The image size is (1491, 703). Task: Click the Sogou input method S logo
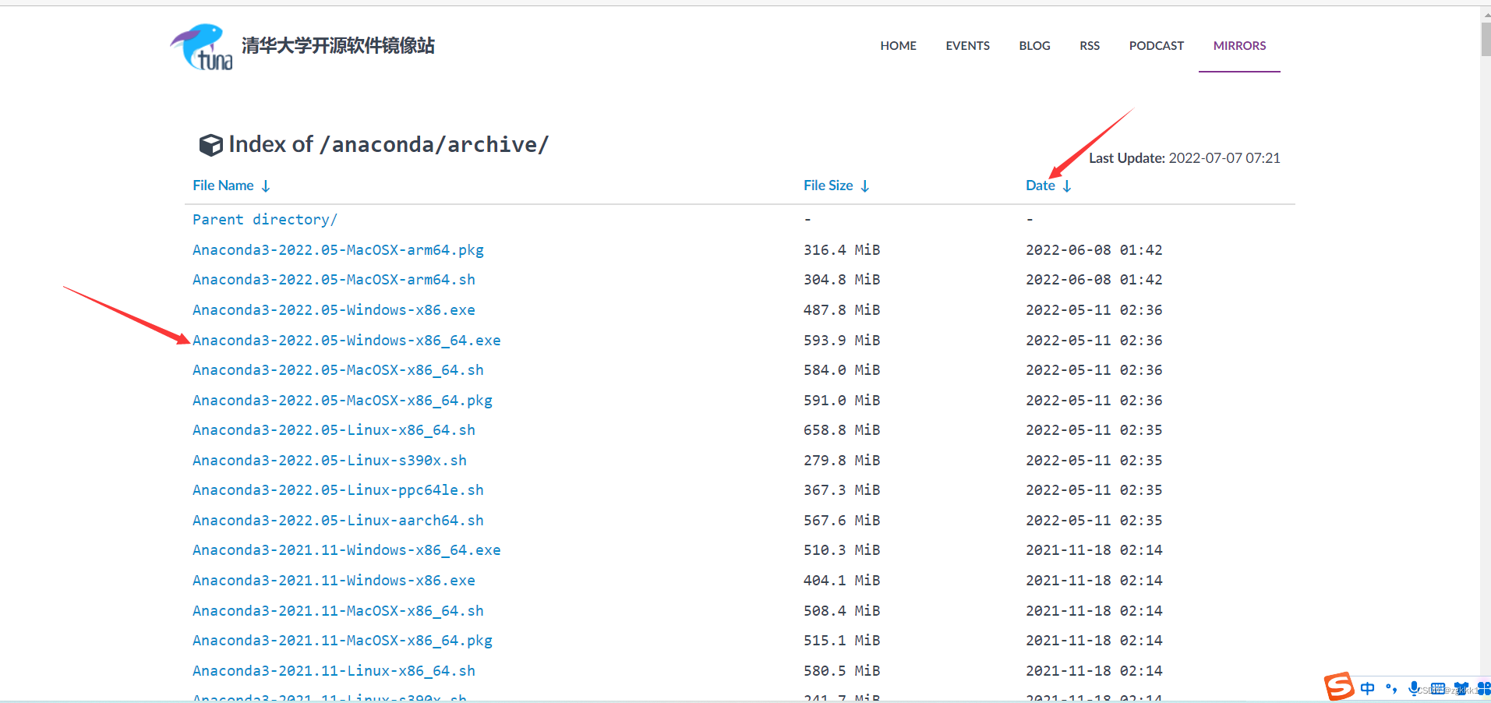(1339, 687)
